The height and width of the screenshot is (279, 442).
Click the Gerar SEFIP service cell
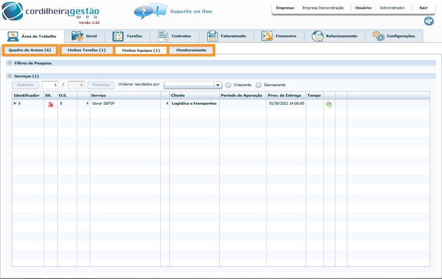click(x=125, y=104)
